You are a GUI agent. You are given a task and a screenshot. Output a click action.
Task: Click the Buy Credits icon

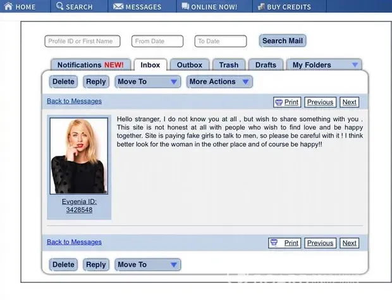(x=261, y=6)
